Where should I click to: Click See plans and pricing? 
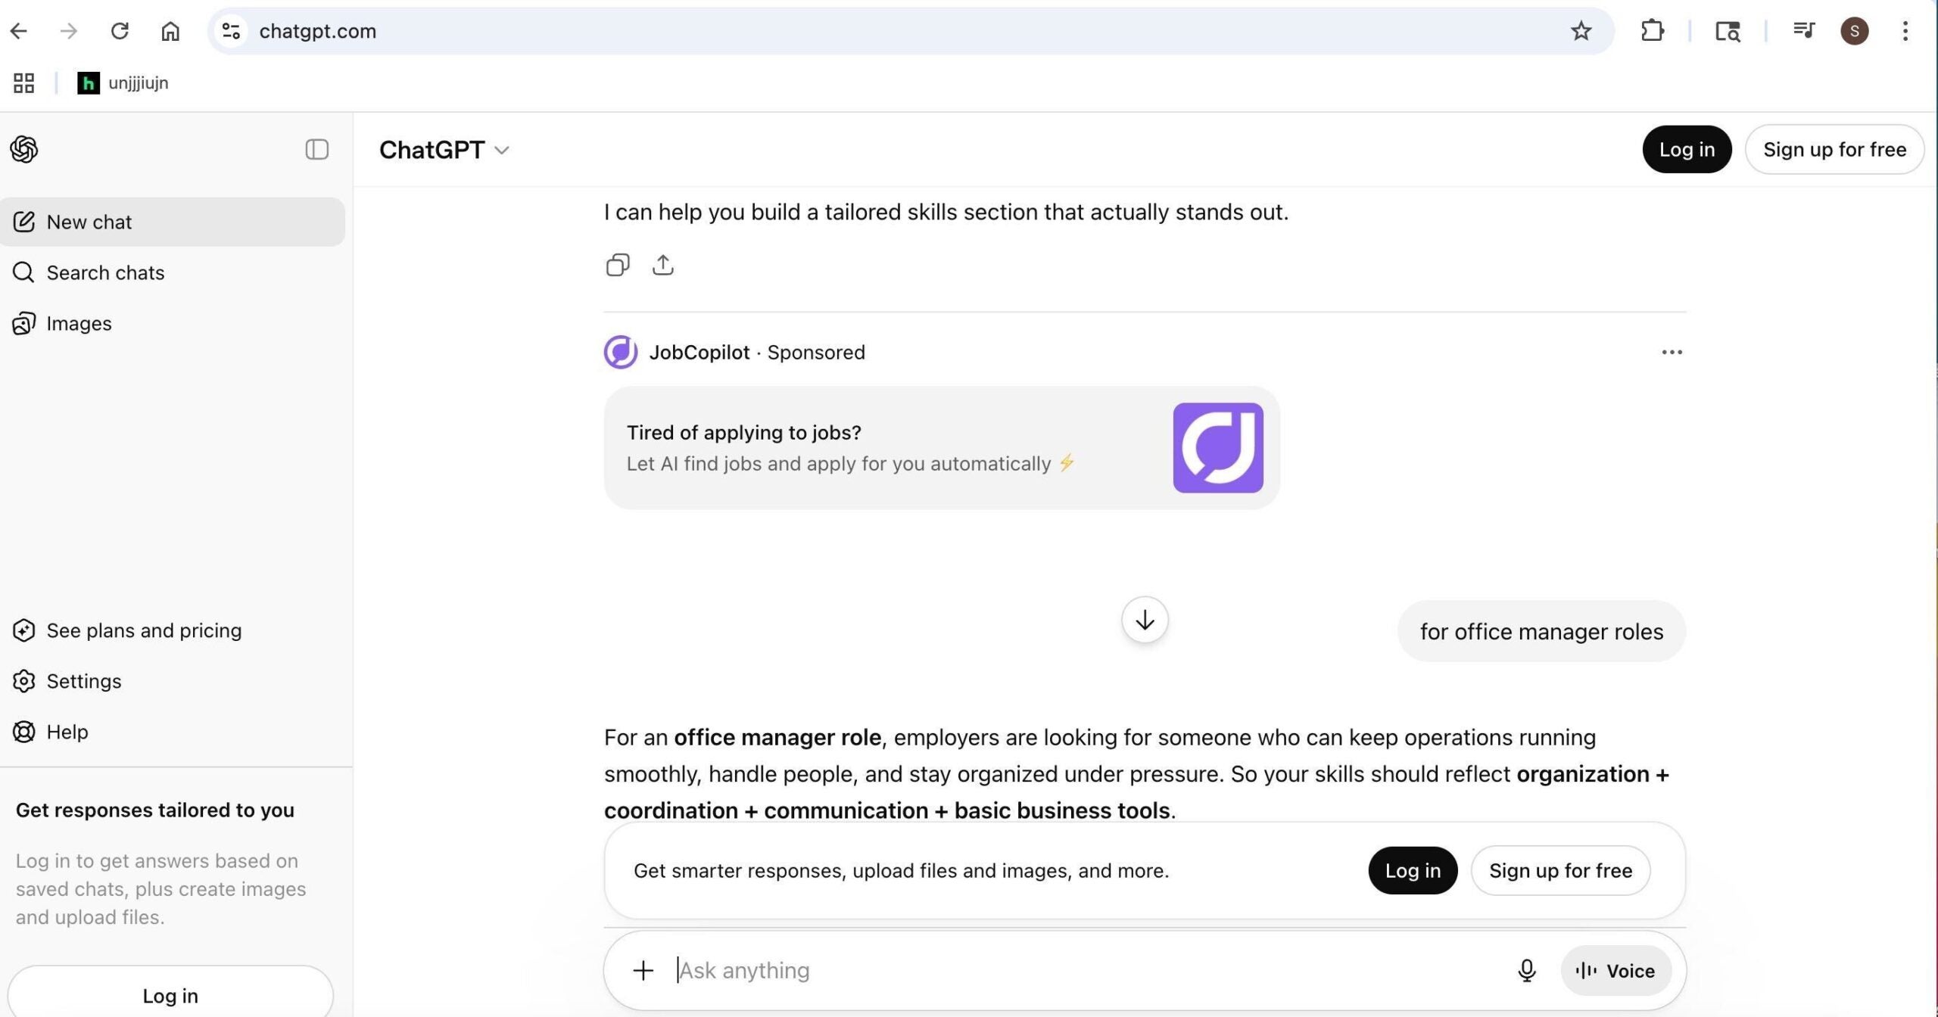point(144,630)
